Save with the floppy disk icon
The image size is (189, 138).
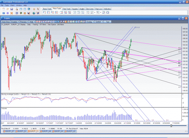click(12, 9)
